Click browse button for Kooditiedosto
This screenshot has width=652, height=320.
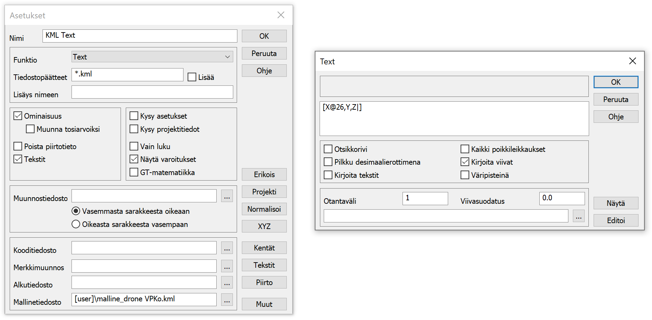227,248
